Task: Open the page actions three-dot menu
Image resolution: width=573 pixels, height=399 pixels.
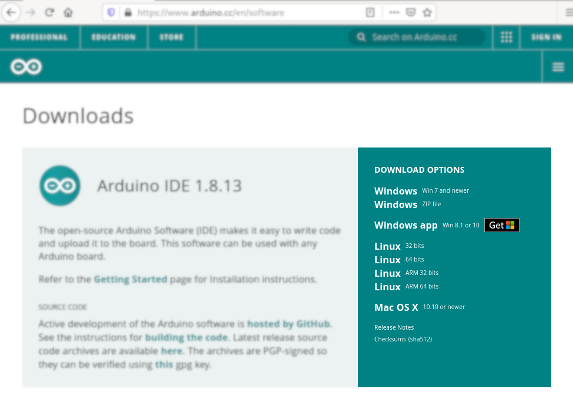Action: (394, 12)
